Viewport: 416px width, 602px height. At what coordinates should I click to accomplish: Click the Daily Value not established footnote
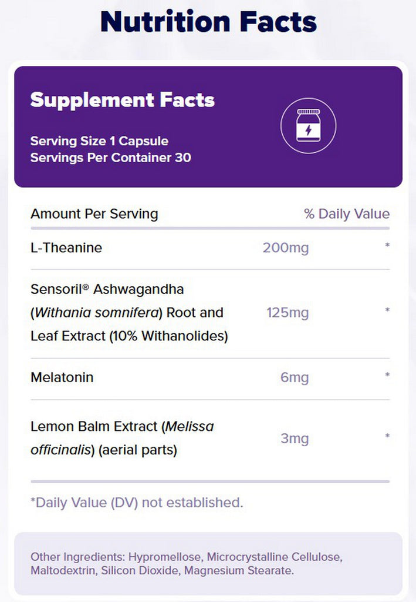(137, 502)
